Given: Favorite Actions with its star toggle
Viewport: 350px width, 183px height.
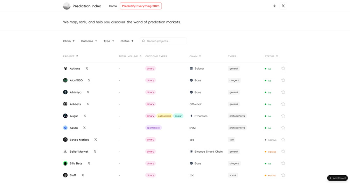Looking at the screenshot, I should [283, 68].
